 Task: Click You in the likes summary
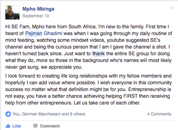click(x=16, y=114)
